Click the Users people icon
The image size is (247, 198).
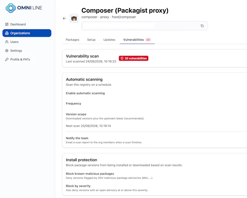[7, 42]
